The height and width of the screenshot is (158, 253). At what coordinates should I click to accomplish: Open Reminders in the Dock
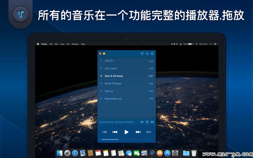(113, 153)
